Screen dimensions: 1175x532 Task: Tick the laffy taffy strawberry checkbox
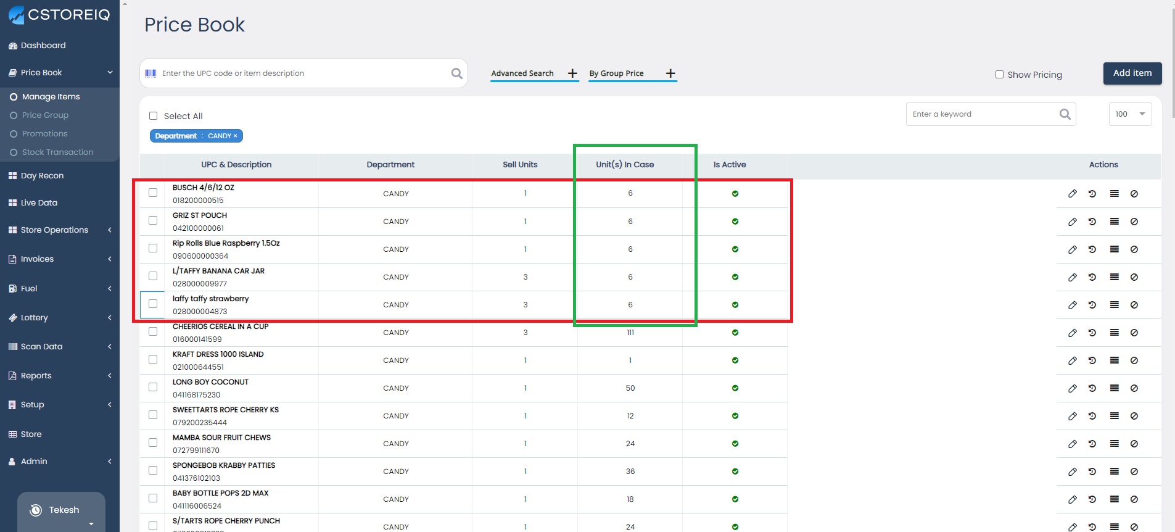pos(153,304)
